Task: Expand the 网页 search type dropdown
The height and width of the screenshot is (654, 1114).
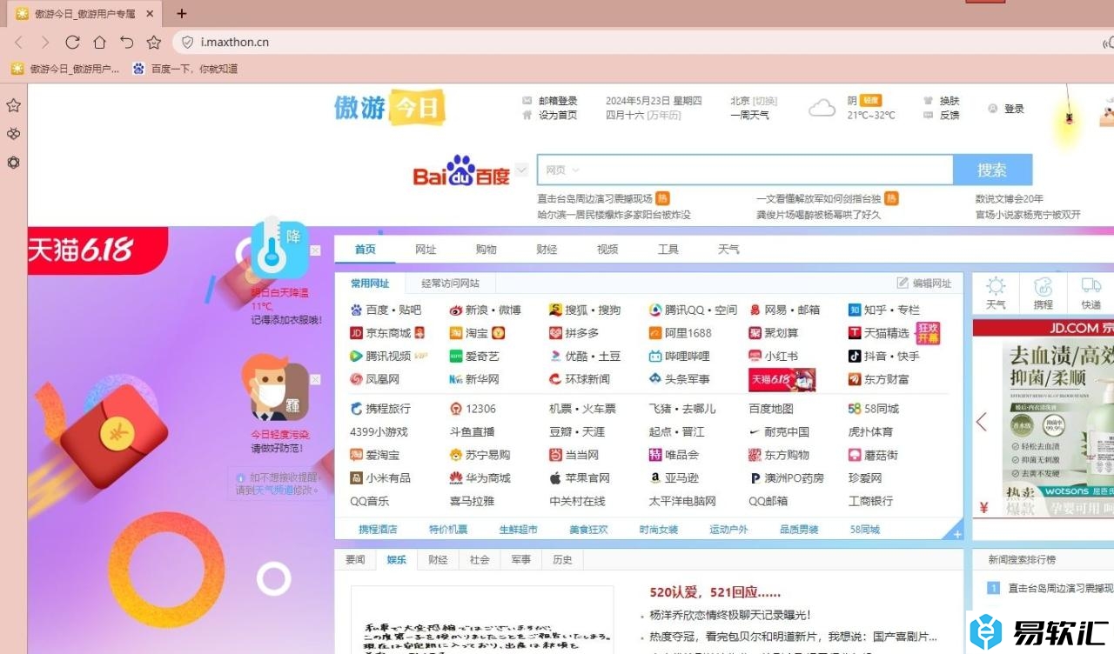Action: coord(562,170)
